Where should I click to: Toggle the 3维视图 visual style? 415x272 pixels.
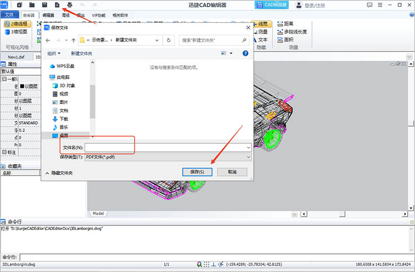(x=16, y=32)
